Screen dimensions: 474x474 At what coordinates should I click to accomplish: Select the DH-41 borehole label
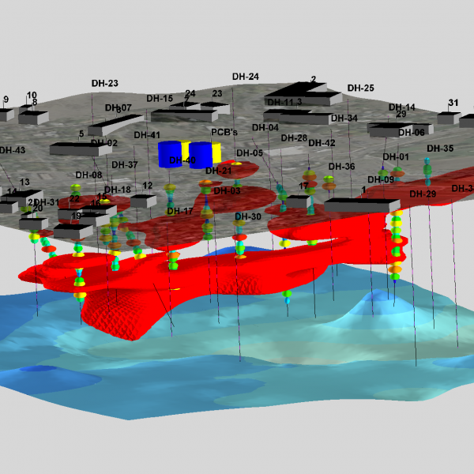click(x=147, y=135)
